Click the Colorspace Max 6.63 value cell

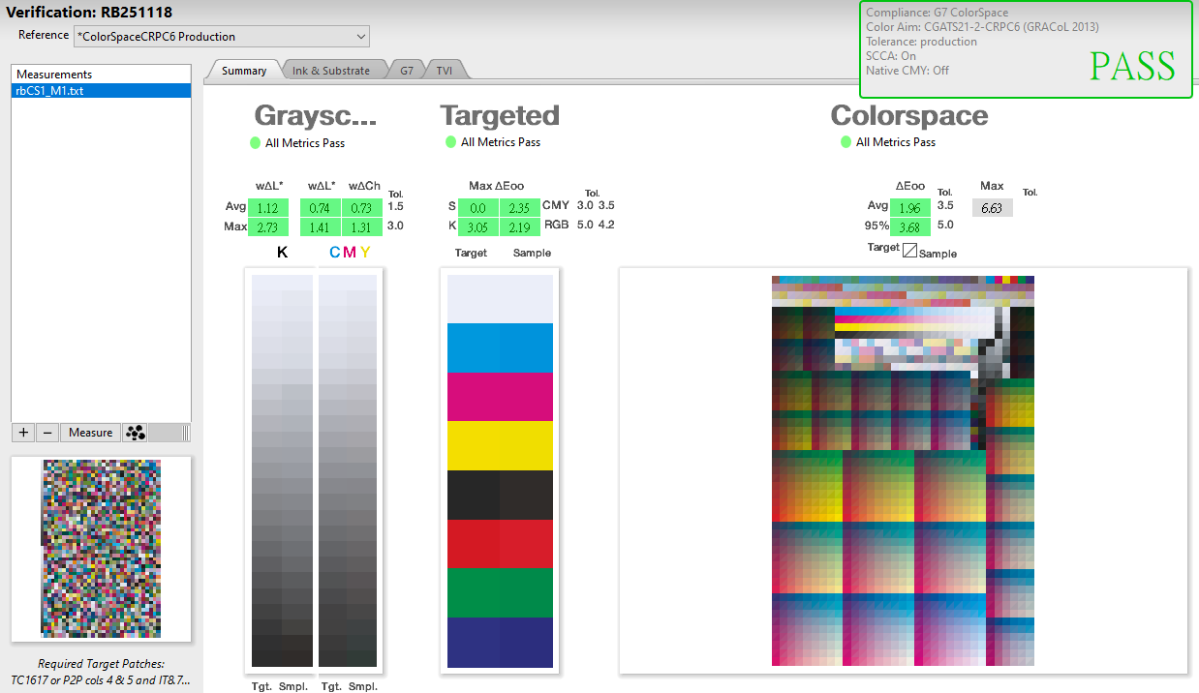pos(991,208)
